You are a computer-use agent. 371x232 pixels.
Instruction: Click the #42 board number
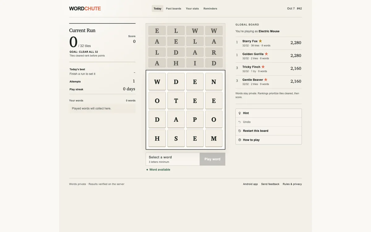pos(299,9)
